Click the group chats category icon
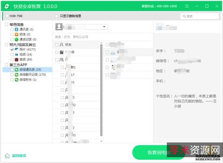223x163 pixels. pyautogui.click(x=62, y=60)
